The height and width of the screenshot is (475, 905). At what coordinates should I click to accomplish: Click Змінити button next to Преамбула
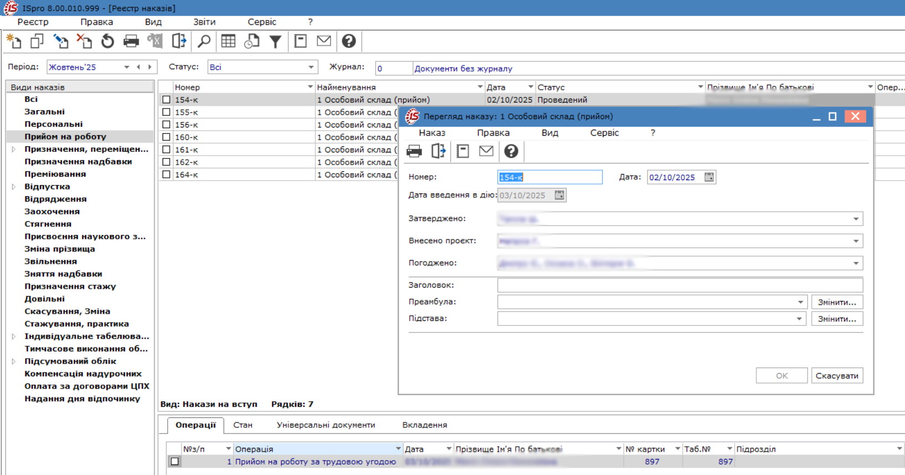click(836, 302)
